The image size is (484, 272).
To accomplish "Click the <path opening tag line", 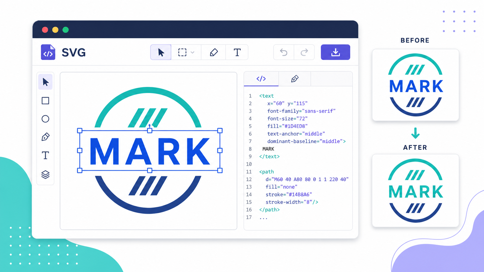I will click(266, 172).
